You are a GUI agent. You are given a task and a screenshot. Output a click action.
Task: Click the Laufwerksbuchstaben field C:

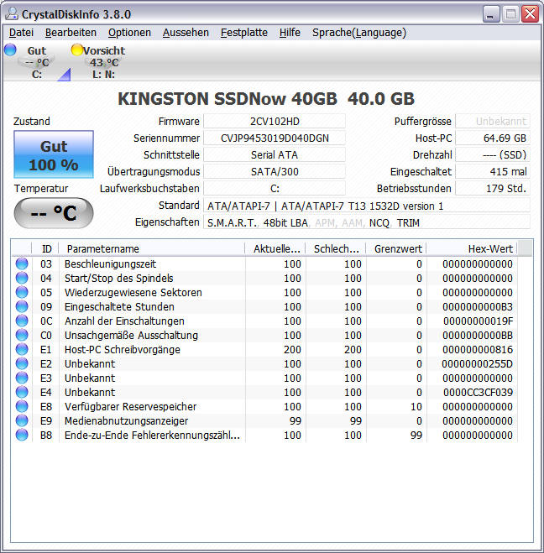(x=275, y=188)
